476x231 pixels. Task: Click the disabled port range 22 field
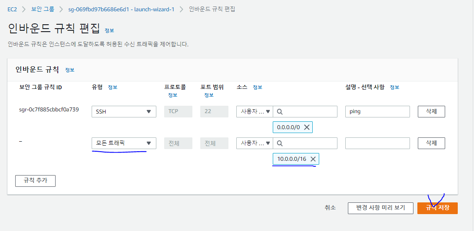[214, 112]
